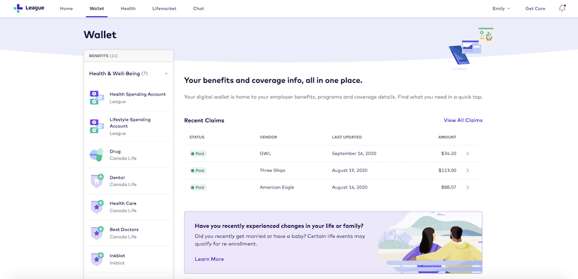Open the Emily account dropdown
The height and width of the screenshot is (279, 578).
502,8
